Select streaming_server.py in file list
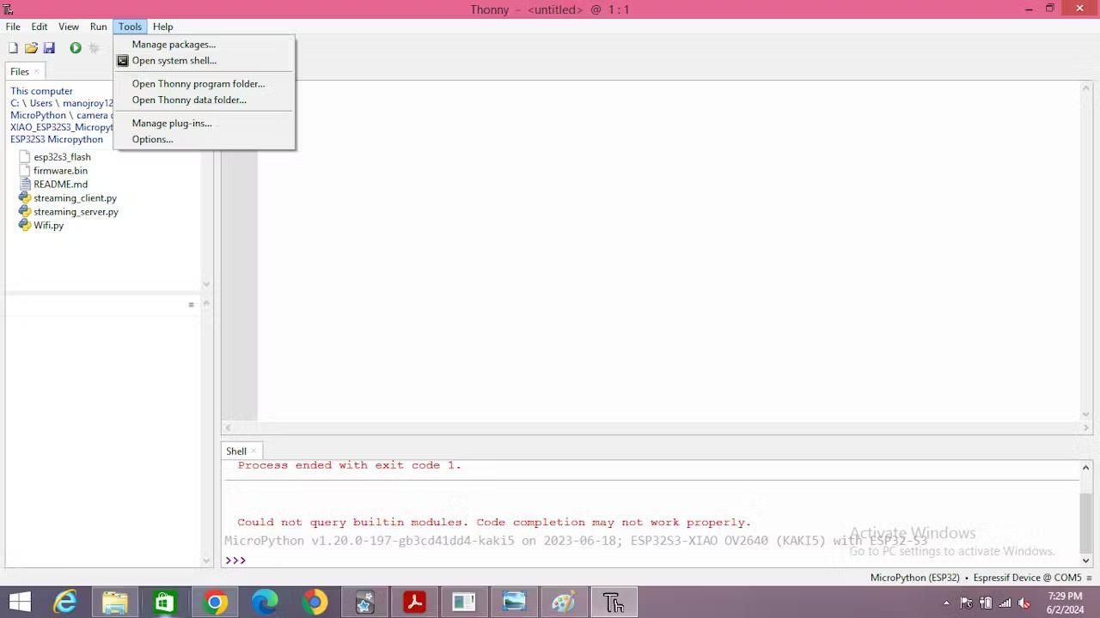Viewport: 1100px width, 618px height. (x=76, y=212)
